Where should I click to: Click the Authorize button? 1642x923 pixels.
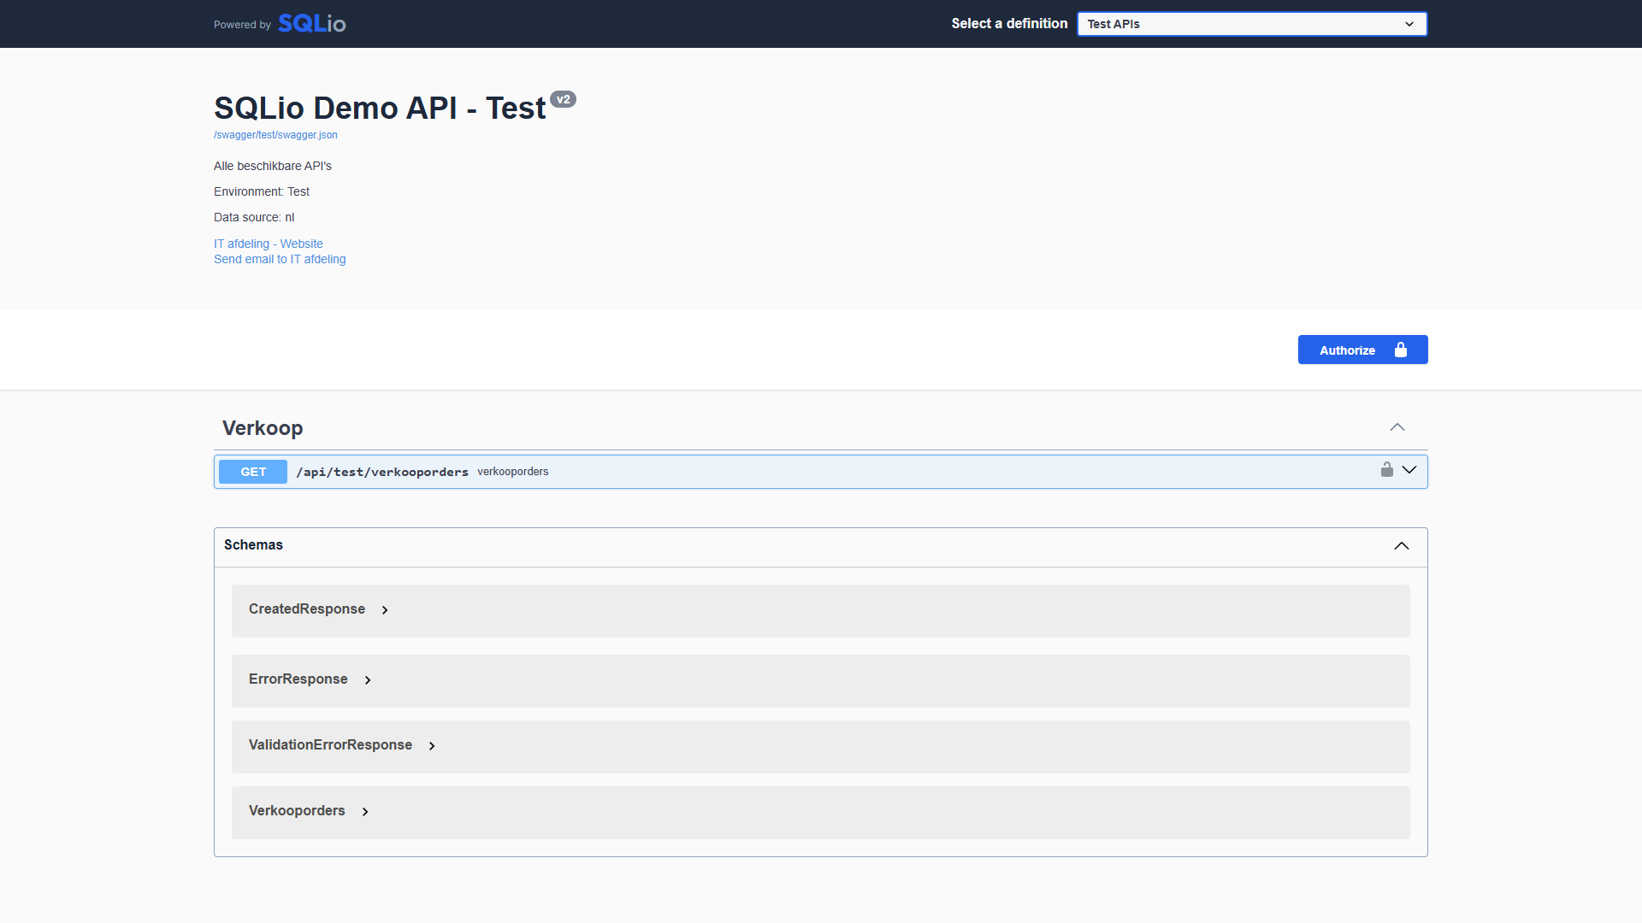(x=1363, y=350)
